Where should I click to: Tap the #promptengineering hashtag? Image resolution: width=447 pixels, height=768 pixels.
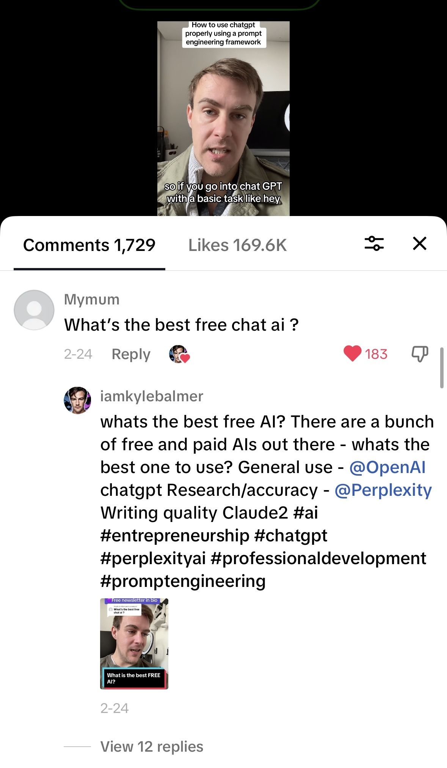click(x=183, y=581)
